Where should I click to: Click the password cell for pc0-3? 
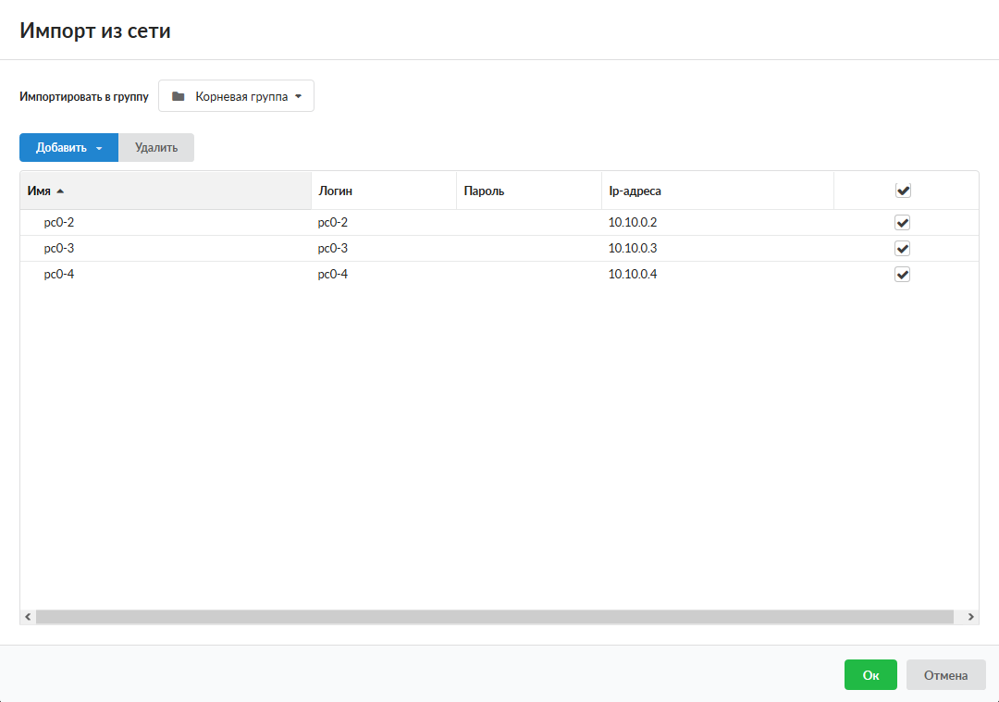click(528, 249)
